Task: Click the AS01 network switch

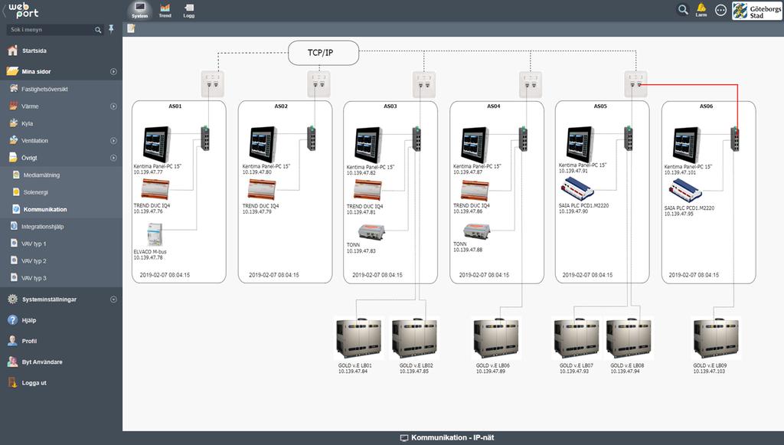Action: point(205,139)
